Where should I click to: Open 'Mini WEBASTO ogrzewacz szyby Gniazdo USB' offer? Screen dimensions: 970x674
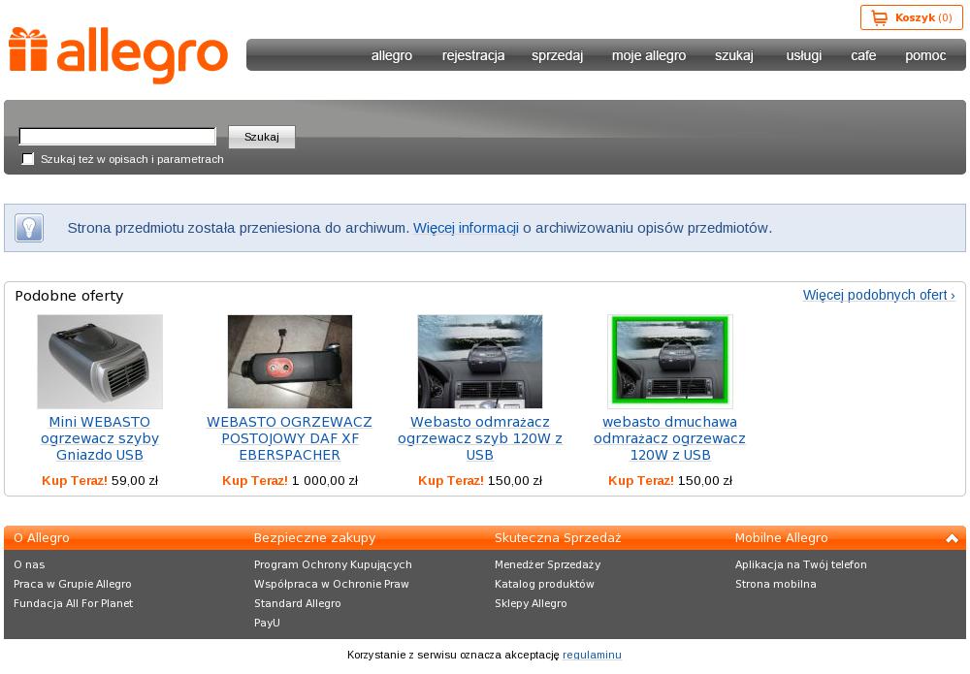click(100, 438)
